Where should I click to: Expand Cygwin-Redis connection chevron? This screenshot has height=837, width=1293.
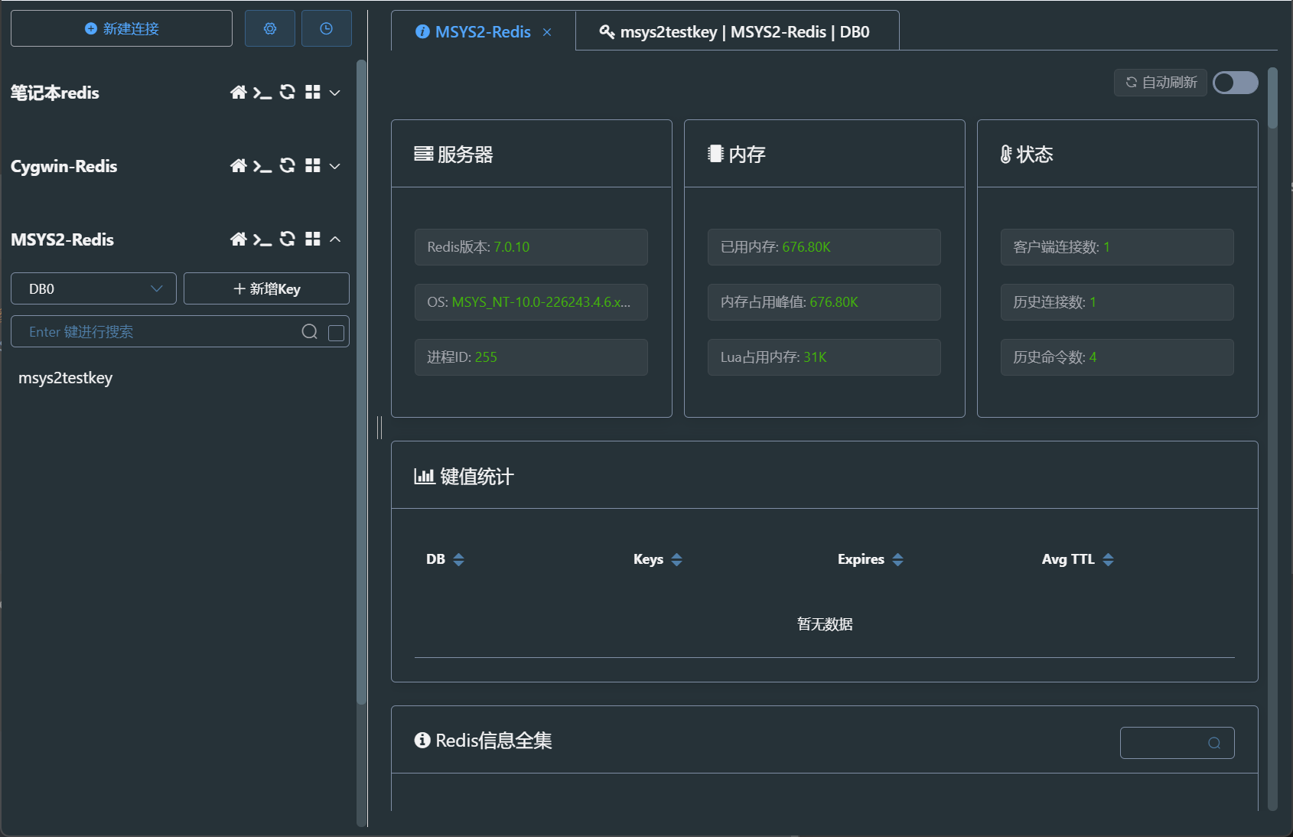(335, 166)
